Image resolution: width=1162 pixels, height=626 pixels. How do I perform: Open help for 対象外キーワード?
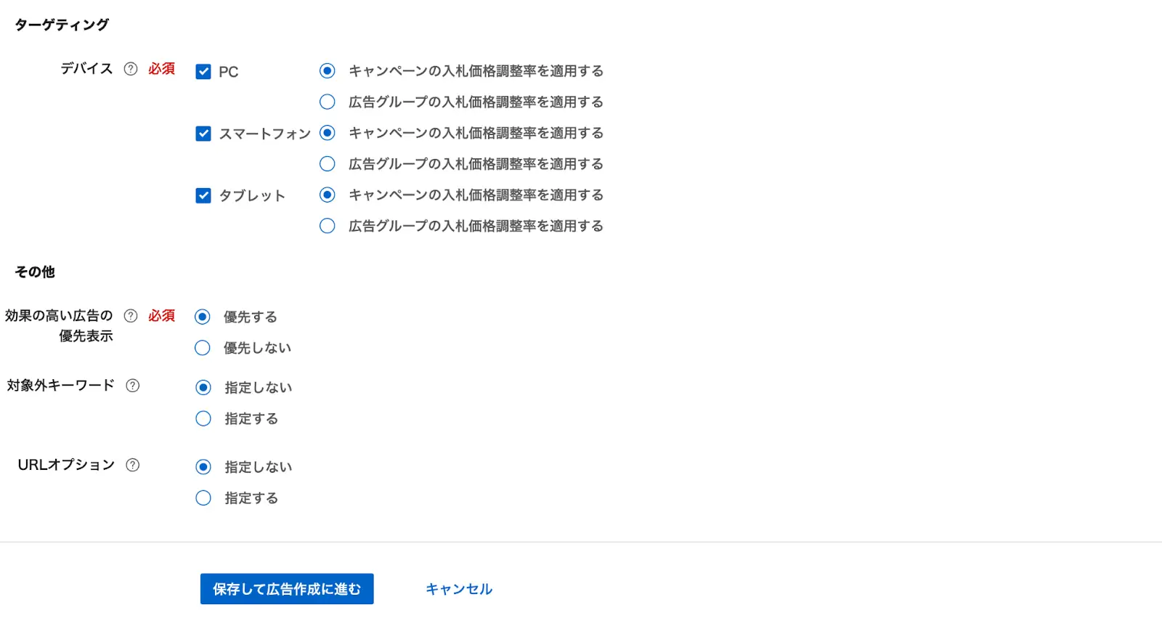132,386
